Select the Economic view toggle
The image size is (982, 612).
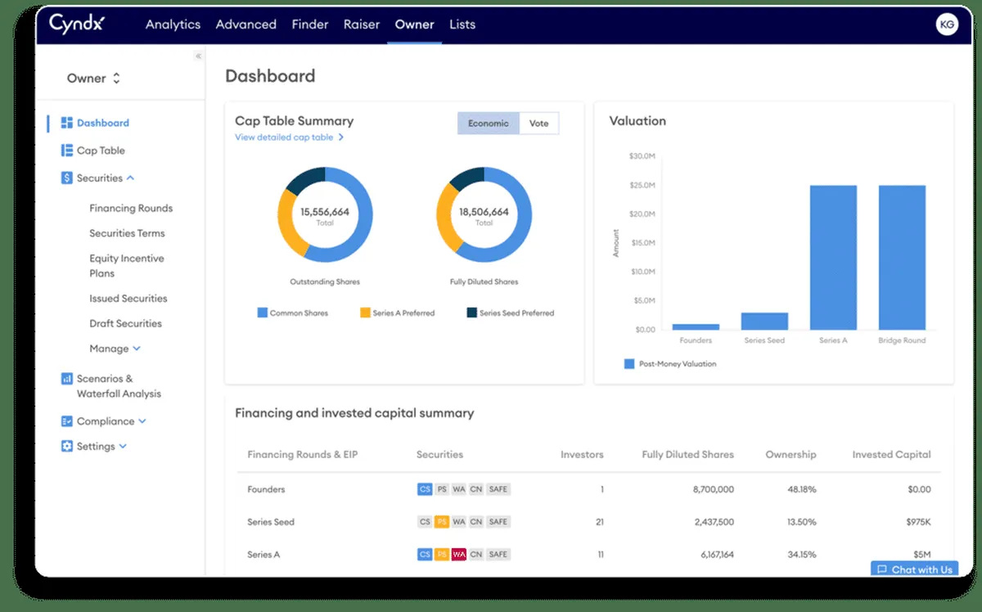(x=488, y=124)
